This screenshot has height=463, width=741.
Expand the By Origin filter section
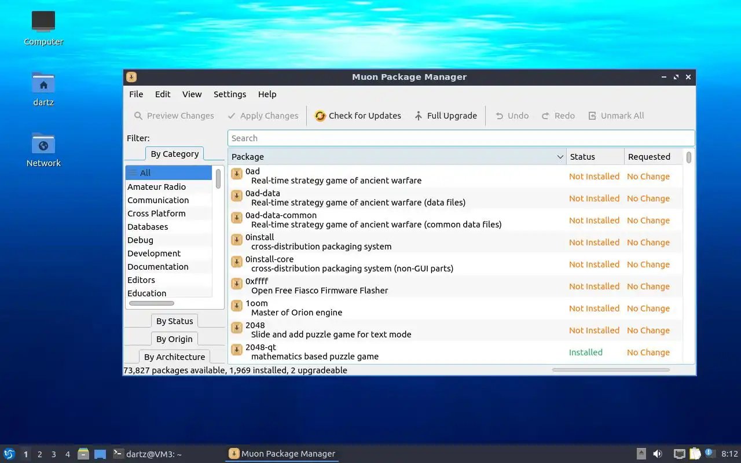174,339
